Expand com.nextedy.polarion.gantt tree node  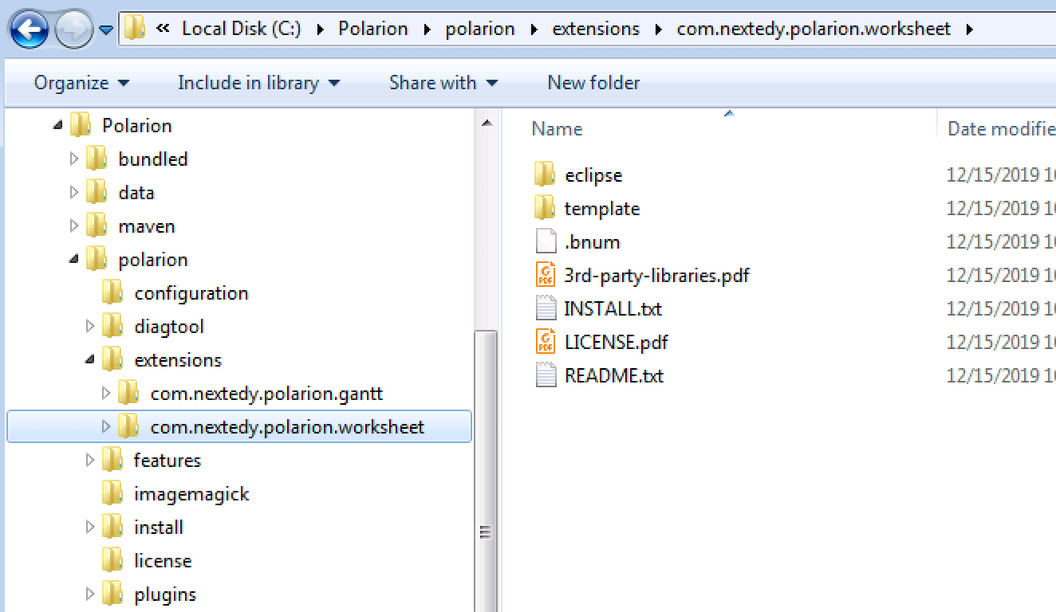click(x=105, y=393)
